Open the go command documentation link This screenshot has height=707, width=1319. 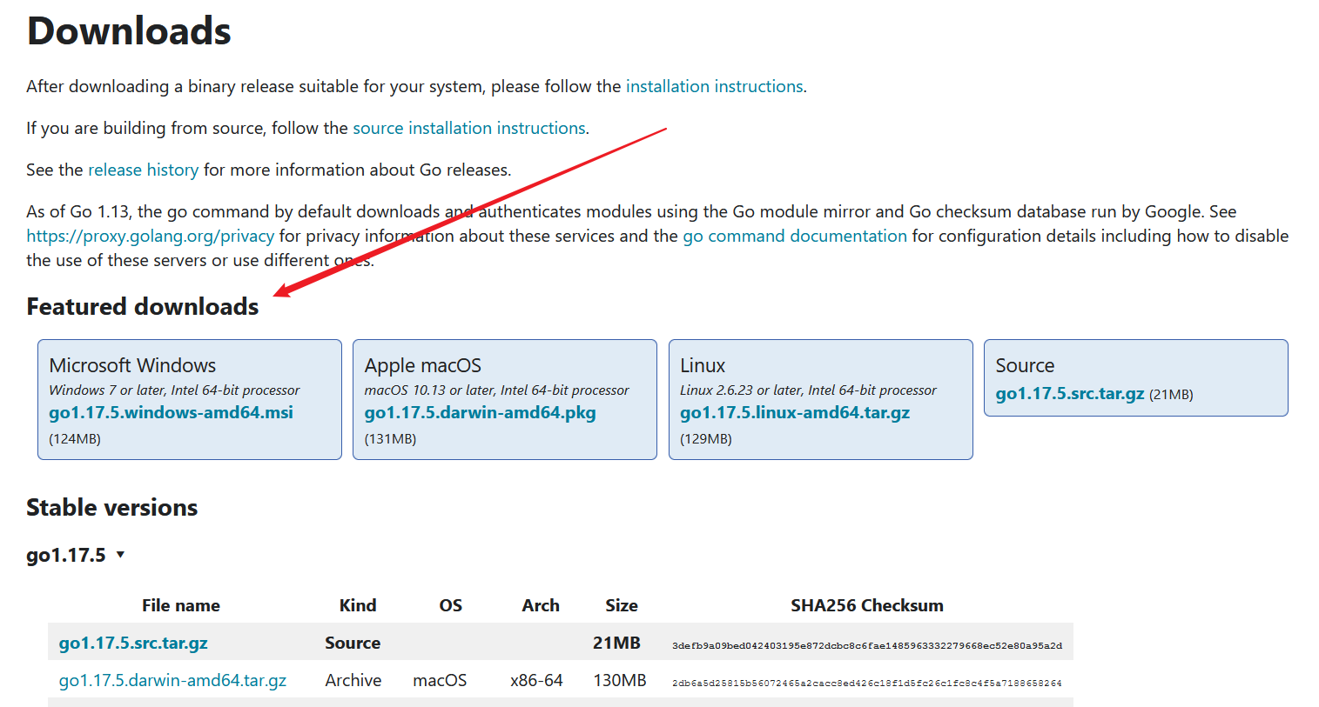pos(794,236)
